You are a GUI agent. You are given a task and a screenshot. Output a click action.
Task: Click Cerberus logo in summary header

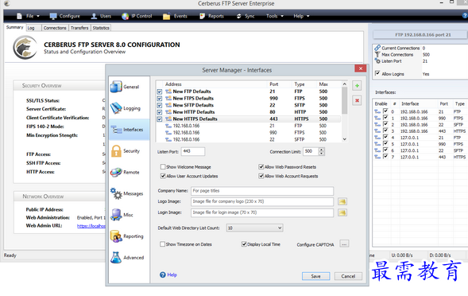click(25, 48)
